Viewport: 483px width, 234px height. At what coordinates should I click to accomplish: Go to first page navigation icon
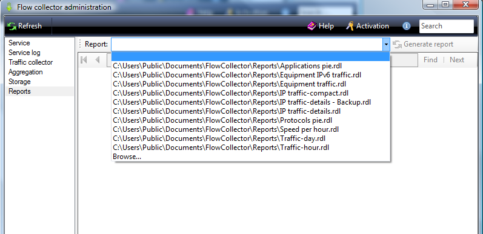point(84,60)
